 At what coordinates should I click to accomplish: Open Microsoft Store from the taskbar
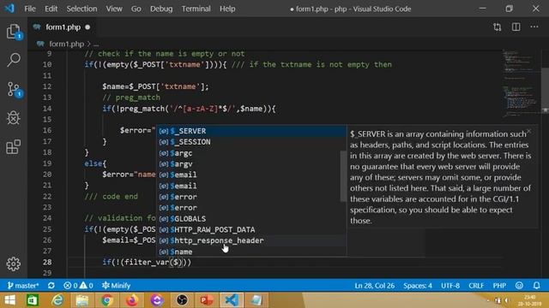coord(33,300)
